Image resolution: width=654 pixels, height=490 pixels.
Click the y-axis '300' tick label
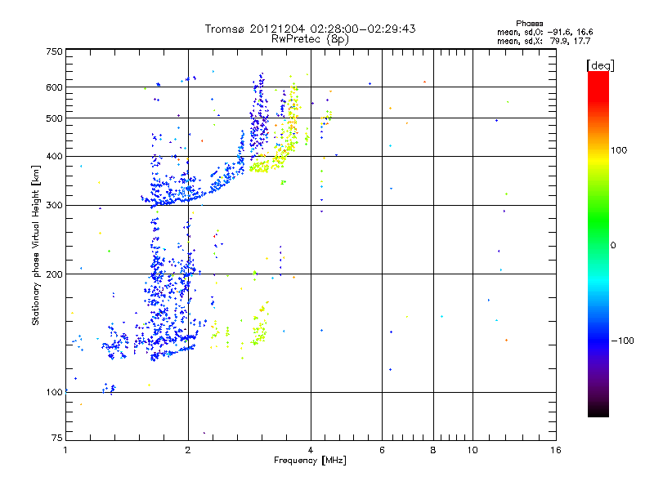pyautogui.click(x=54, y=205)
